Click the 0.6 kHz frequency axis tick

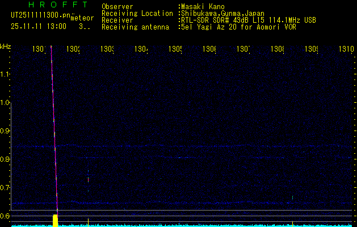point(5,216)
